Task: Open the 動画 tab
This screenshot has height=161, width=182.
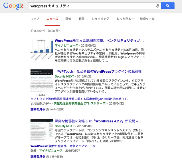Action: [x=81, y=19]
